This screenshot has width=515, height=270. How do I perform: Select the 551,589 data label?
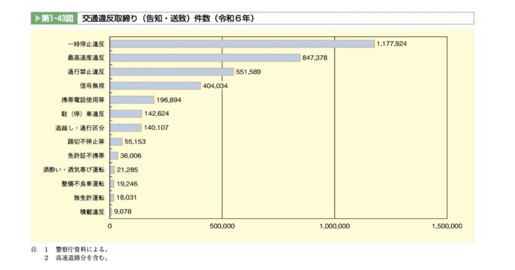click(252, 72)
